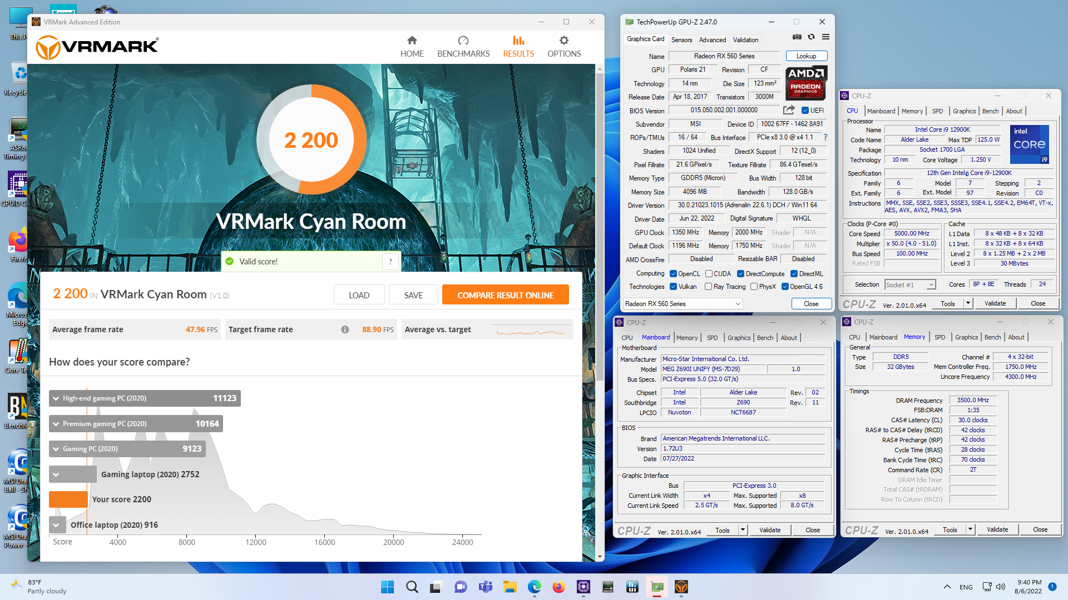The width and height of the screenshot is (1068, 600).
Task: Open the Socket #1 selection dropdown
Action: click(x=911, y=285)
